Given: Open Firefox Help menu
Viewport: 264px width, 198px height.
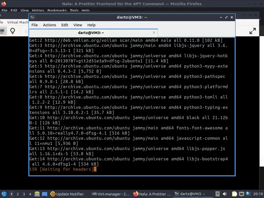Looking at the screenshot, I should click(86, 10).
